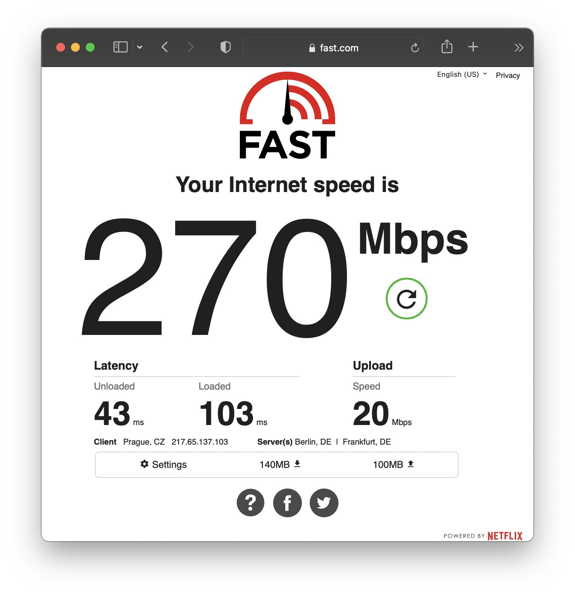The image size is (575, 596).
Task: Share results via Twitter icon
Action: click(x=324, y=503)
